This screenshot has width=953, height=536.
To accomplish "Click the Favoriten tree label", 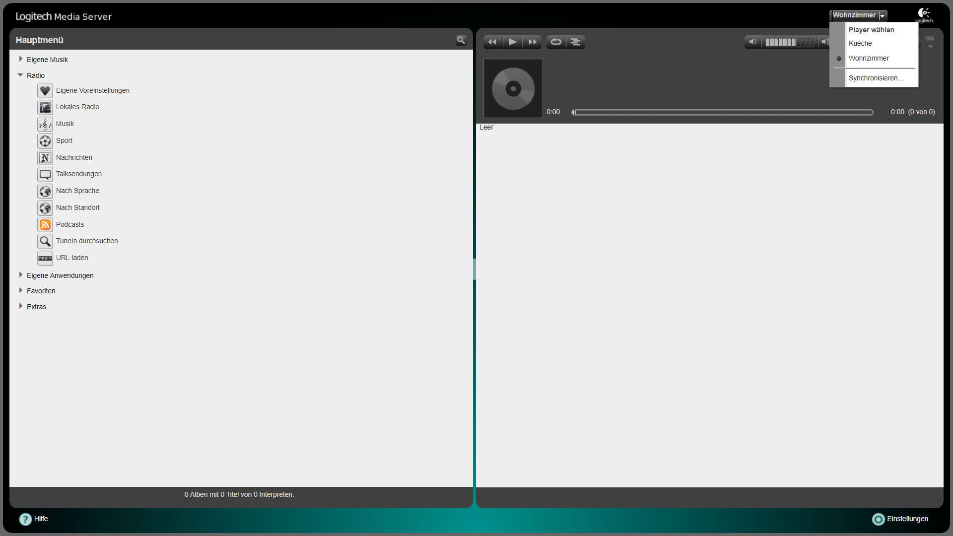I will pos(41,291).
